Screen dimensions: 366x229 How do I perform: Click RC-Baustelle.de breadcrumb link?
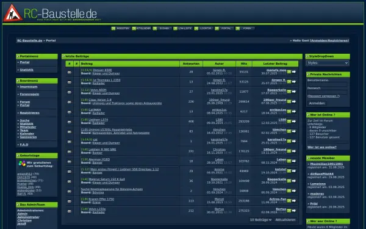(30, 40)
